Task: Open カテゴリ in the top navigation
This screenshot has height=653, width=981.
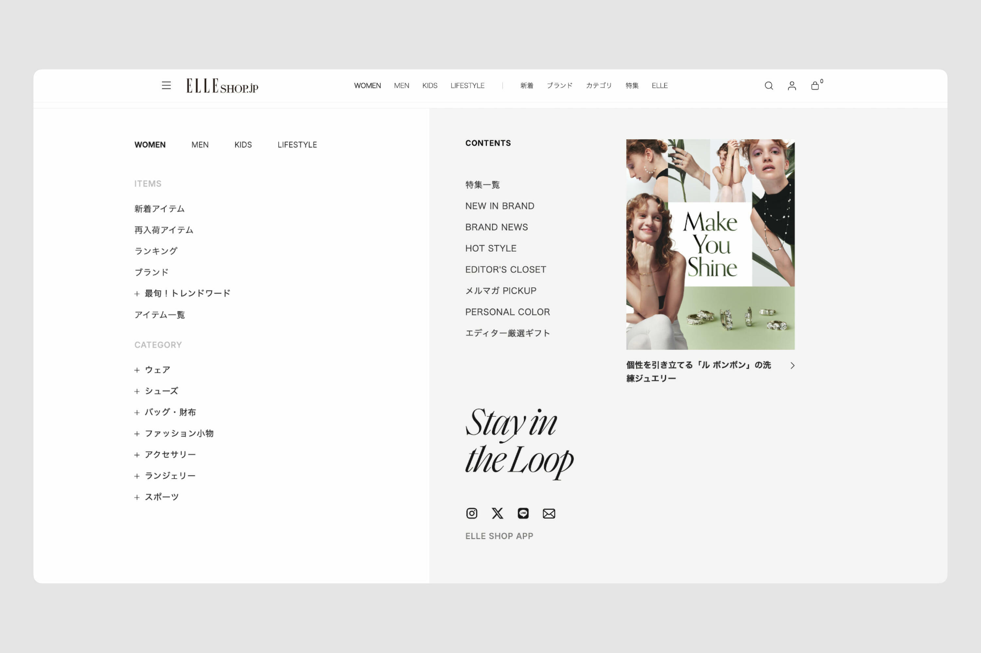Action: coord(599,85)
